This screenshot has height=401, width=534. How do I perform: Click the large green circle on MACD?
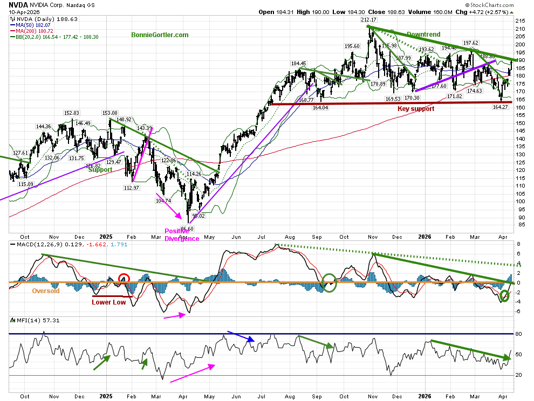tap(328, 281)
